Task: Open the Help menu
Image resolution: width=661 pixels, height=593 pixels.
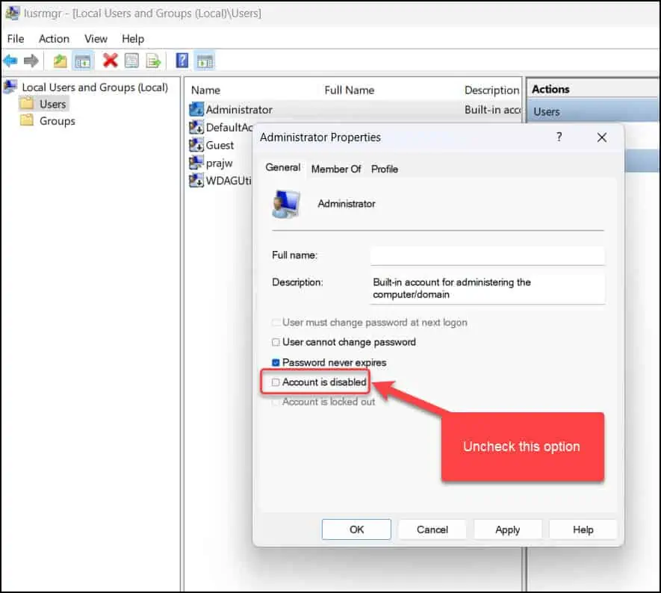Action: pos(133,39)
